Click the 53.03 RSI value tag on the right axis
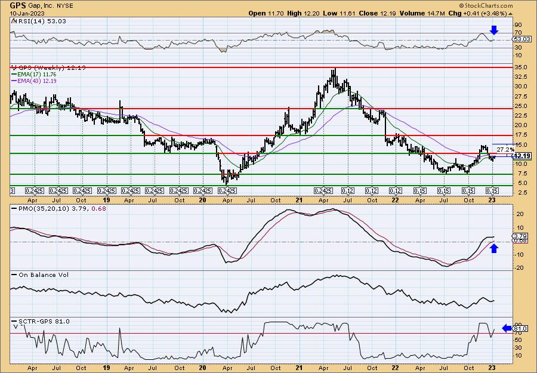 (x=522, y=39)
